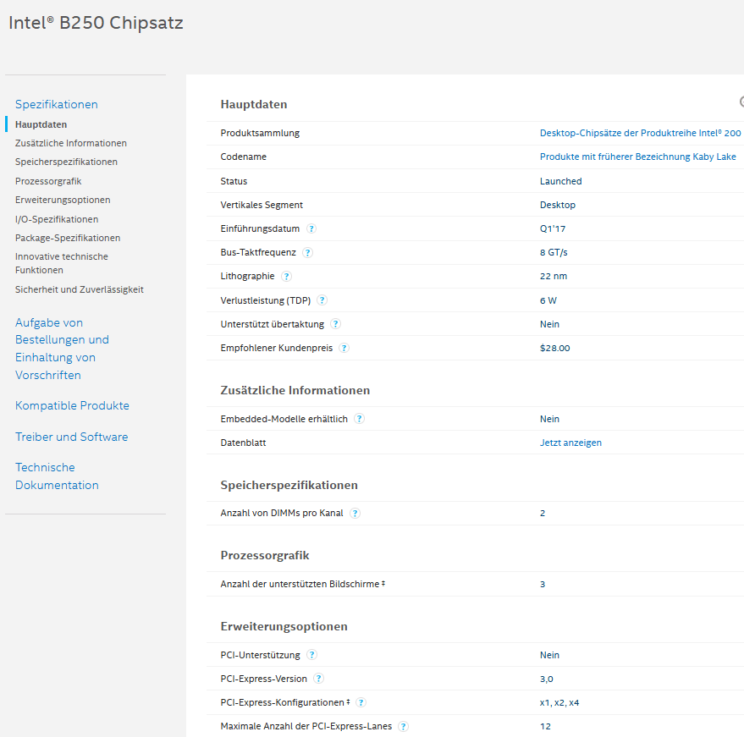Jump to Speicherspezifikationen in sidebar

click(x=66, y=162)
